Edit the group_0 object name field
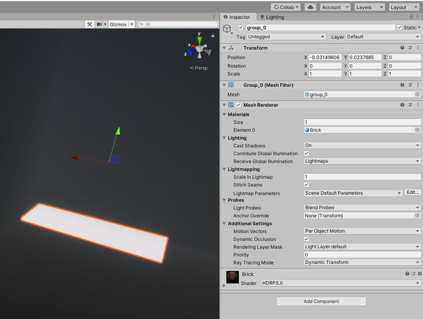The width and height of the screenshot is (423, 319). [x=321, y=27]
